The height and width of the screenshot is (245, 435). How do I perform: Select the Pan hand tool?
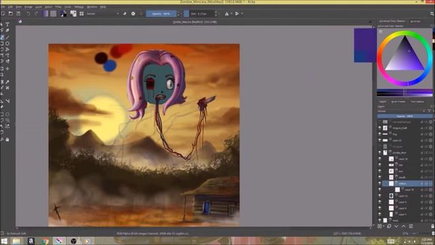point(7,140)
